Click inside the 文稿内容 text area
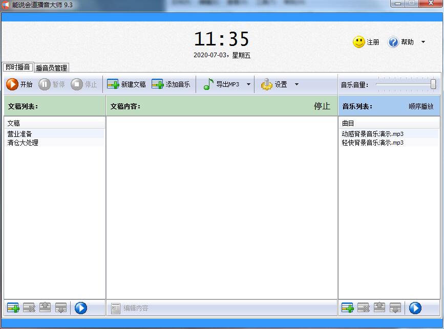The height and width of the screenshot is (329, 444). pos(222,207)
